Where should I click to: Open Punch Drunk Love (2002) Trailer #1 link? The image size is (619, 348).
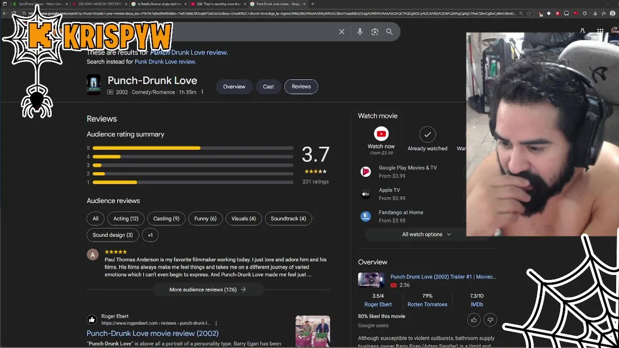tap(443, 277)
